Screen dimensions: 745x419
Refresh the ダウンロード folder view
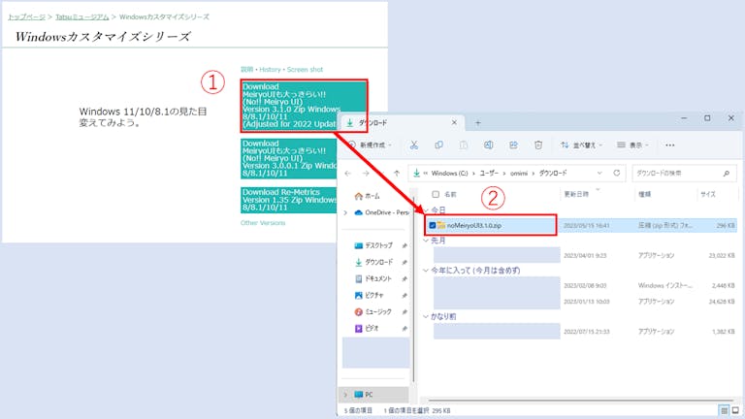[617, 173]
